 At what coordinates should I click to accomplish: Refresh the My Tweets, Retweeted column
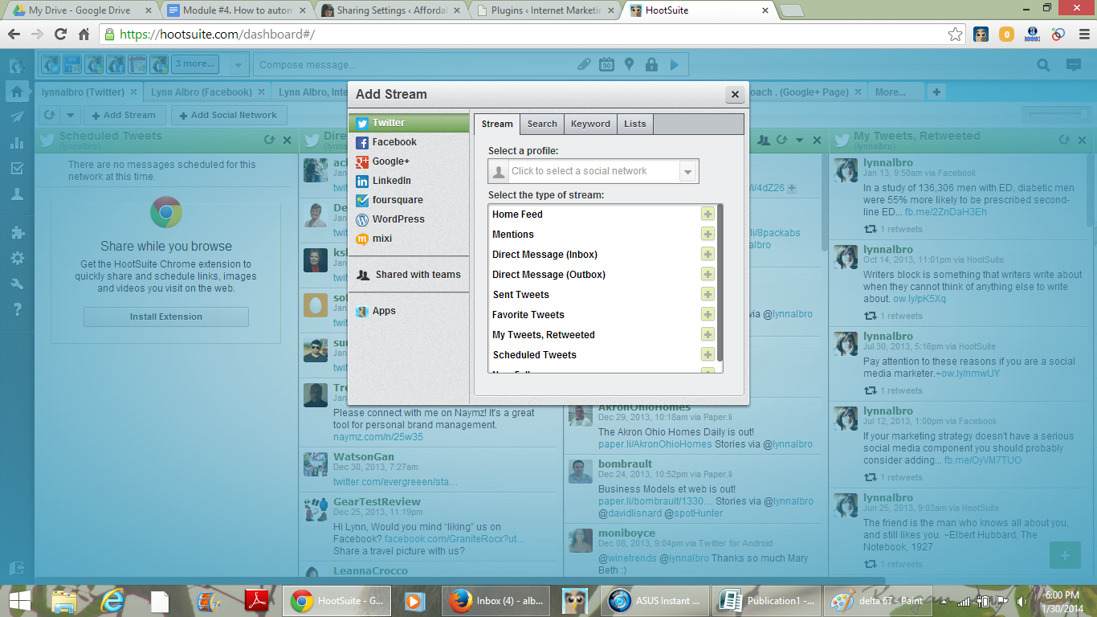(x=1064, y=140)
